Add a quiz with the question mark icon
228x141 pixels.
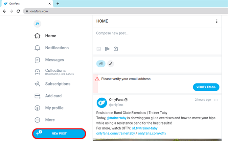point(116,49)
